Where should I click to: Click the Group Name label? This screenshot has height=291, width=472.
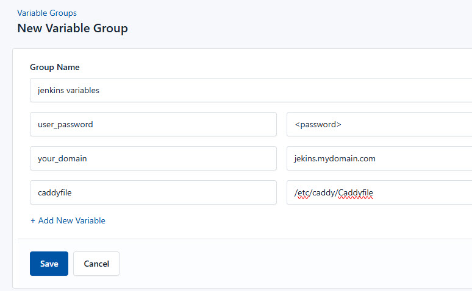coord(55,67)
